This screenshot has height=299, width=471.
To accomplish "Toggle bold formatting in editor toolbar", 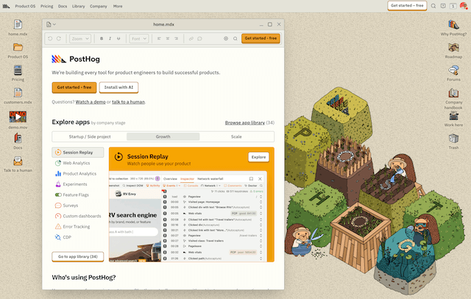I will [102, 38].
